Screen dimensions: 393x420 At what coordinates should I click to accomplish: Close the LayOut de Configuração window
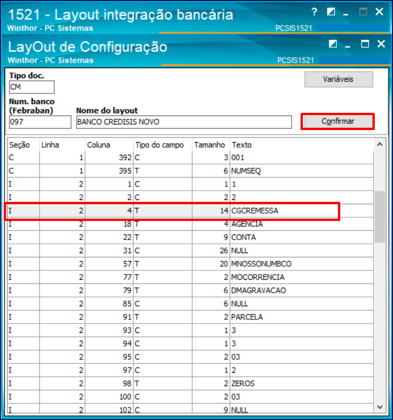(x=381, y=44)
